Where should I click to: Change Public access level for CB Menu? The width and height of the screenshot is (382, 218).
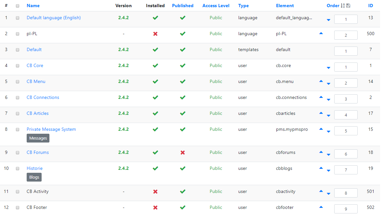click(216, 81)
